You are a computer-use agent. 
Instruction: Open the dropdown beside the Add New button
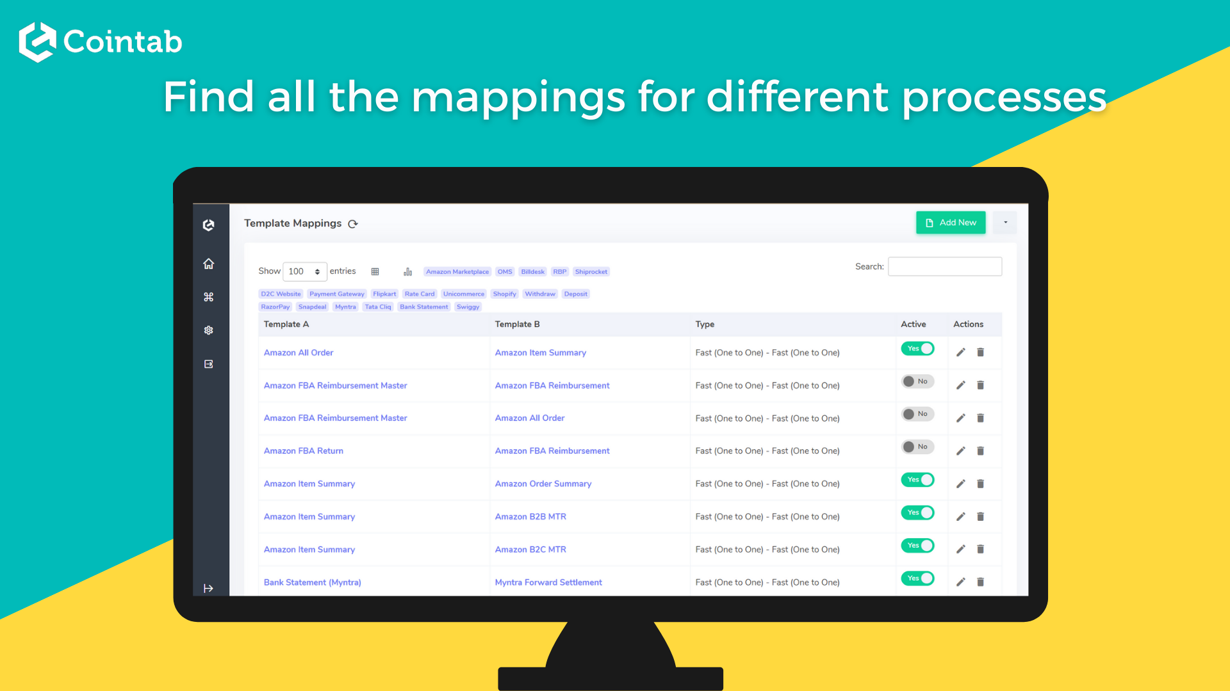pyautogui.click(x=1004, y=223)
